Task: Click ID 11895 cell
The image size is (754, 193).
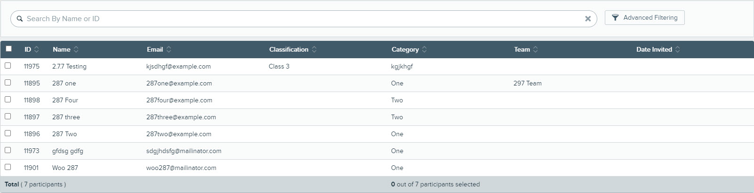Action: (x=32, y=83)
